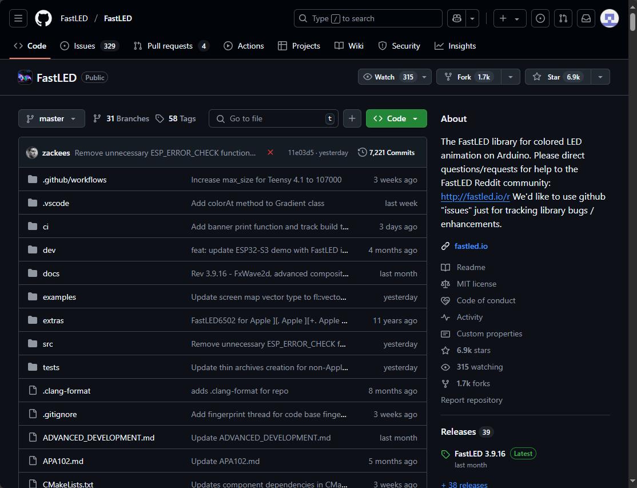Open the docs folder
Viewport: 637px width, 488px height.
51,273
